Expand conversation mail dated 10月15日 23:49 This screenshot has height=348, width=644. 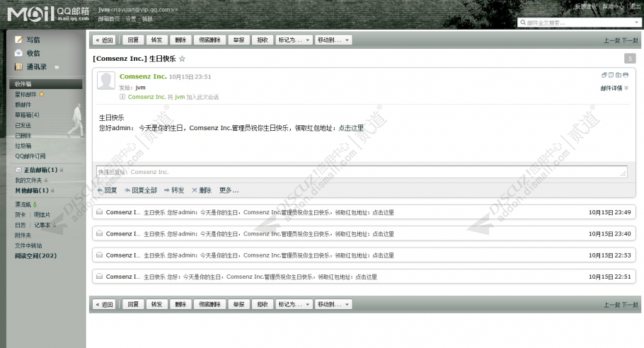tap(364, 212)
